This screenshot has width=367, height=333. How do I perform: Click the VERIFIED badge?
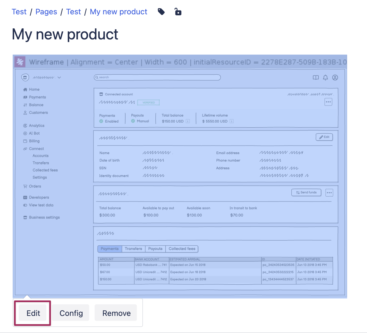coord(148,103)
